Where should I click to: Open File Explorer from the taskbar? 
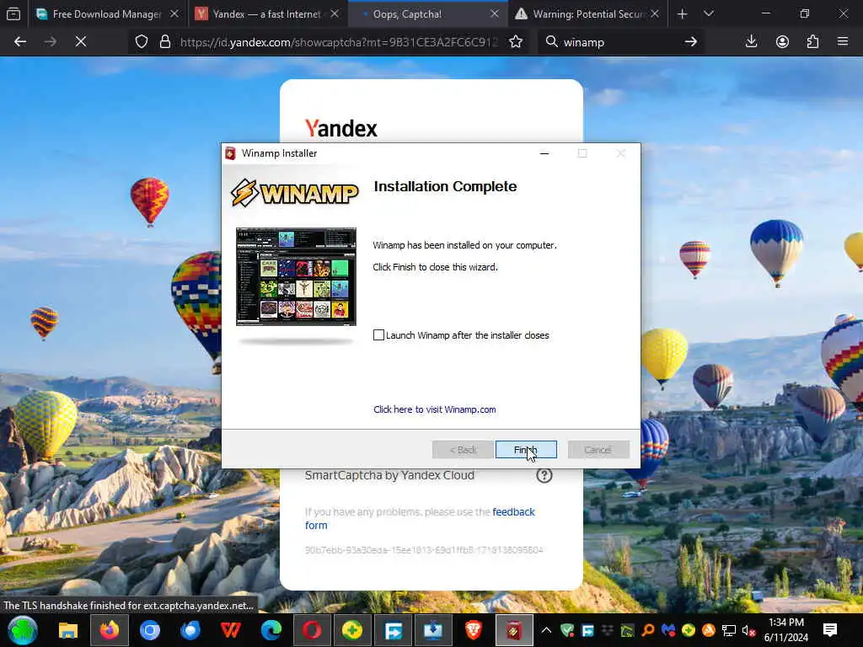(x=68, y=630)
